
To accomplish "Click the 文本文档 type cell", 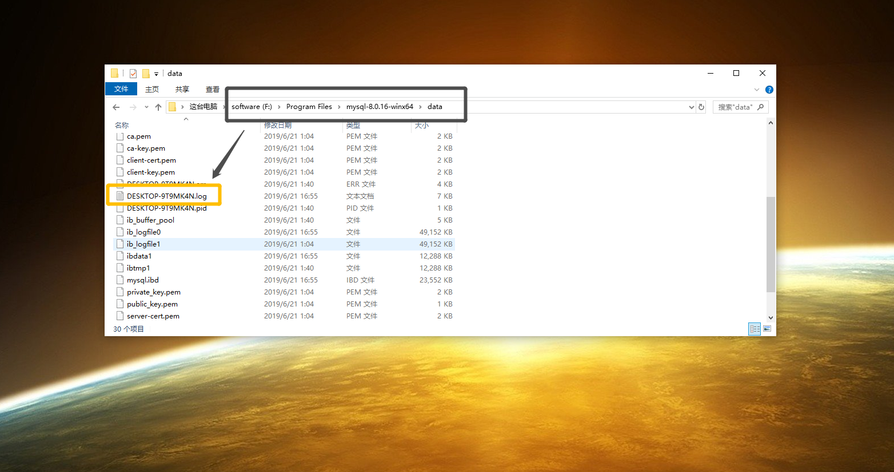I will pos(360,196).
